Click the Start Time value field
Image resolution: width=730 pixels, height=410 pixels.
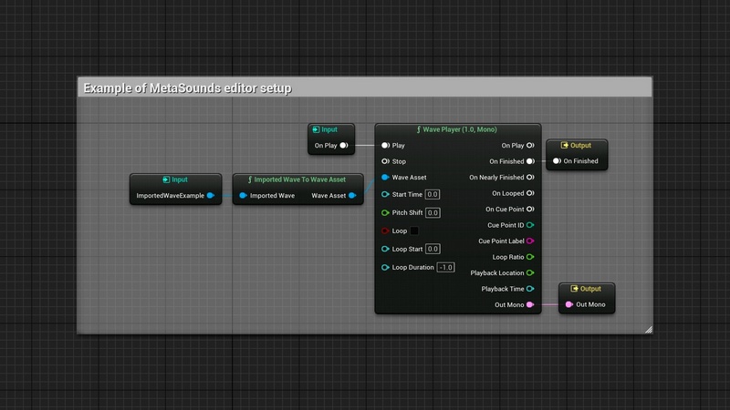pyautogui.click(x=433, y=194)
